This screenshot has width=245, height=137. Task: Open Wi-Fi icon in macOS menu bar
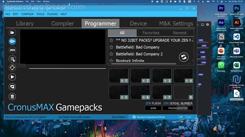coord(213,2)
